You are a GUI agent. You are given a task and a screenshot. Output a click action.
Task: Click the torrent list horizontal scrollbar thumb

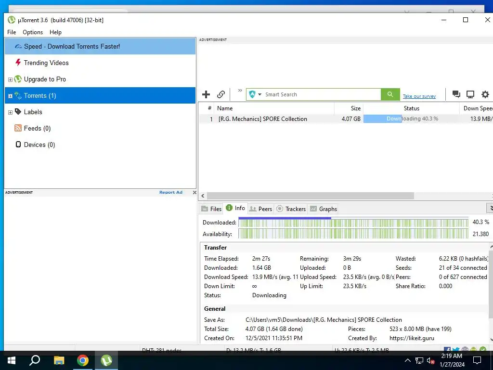tap(311, 196)
